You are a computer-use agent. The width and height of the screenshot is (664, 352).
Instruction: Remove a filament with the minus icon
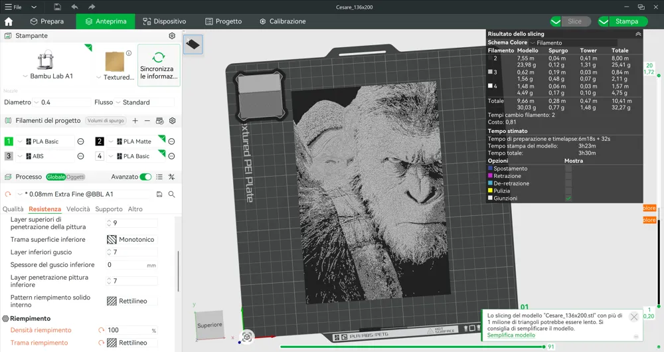(x=147, y=121)
